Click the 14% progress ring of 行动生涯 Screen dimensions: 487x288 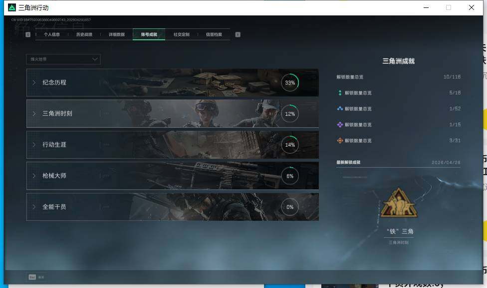[290, 145]
